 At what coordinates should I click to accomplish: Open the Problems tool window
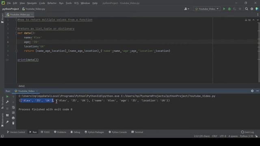coord(60,132)
